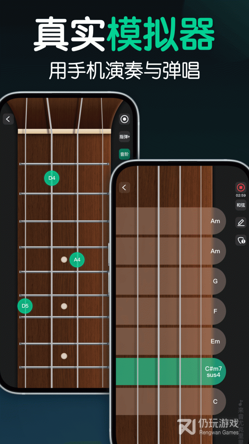The height and width of the screenshot is (444, 249).
Task: Expand the 指弹 play mode menu
Action: (124, 137)
